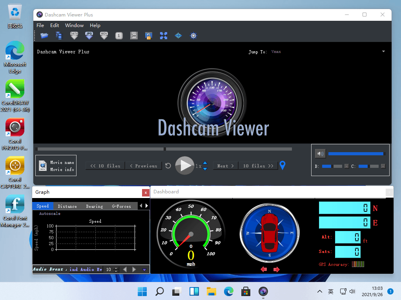
Task: Play the video with the play button
Action: pos(185,165)
